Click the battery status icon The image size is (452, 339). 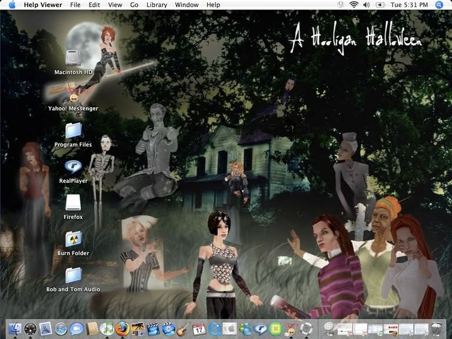[x=381, y=5]
